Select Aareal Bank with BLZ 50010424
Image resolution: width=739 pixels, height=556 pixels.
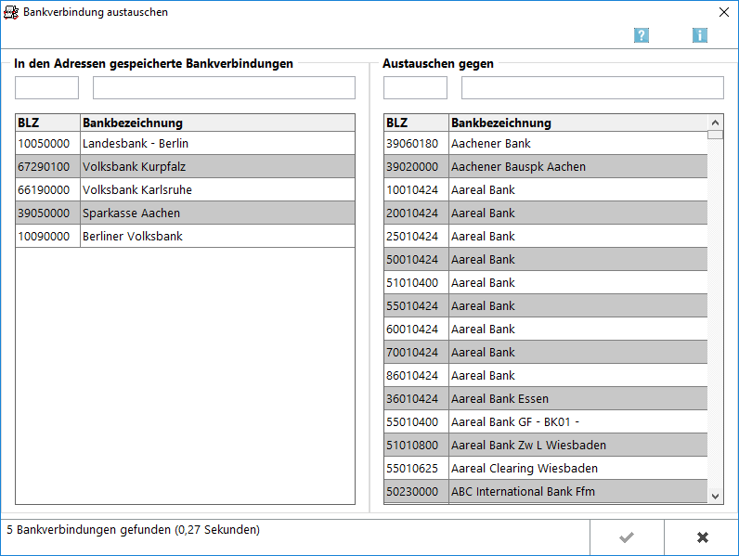tap(546, 259)
